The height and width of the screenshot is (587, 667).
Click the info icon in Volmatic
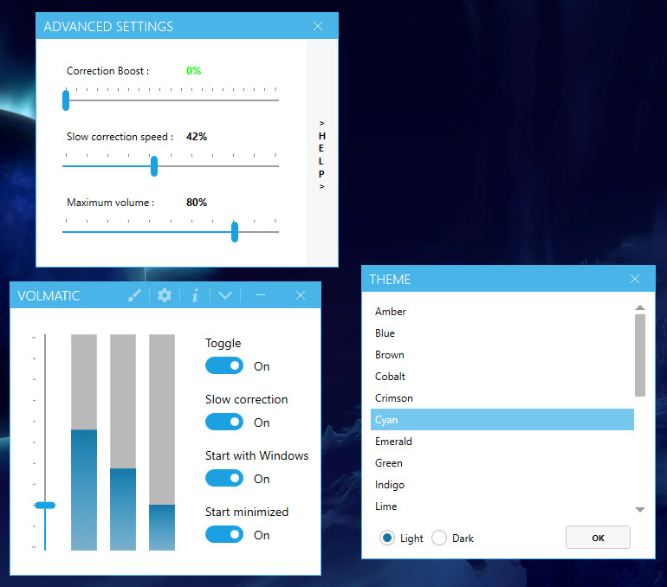195,295
